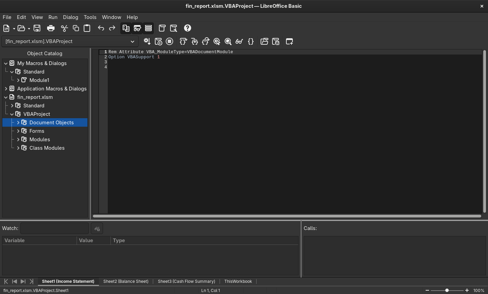Open the Manage Breakpoints icon
The image size is (488, 294).
click(x=228, y=41)
